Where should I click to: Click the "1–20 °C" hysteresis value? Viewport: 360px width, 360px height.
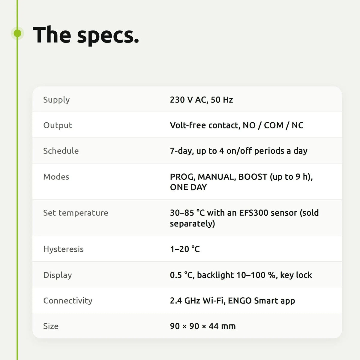[x=185, y=249]
